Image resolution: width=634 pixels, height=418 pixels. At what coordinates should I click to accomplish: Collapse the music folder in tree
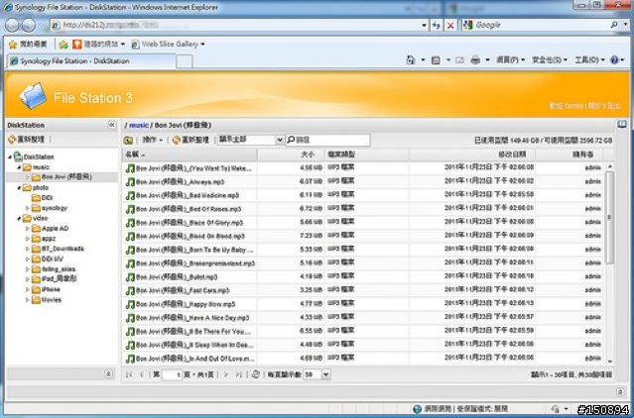point(19,167)
